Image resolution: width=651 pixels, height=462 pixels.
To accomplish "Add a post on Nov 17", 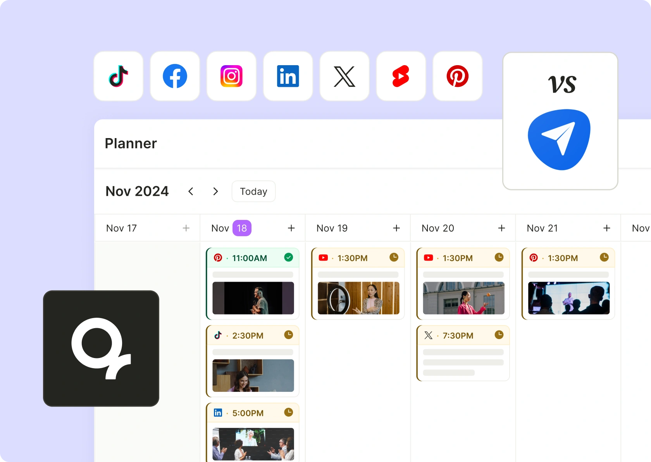I will pyautogui.click(x=186, y=228).
